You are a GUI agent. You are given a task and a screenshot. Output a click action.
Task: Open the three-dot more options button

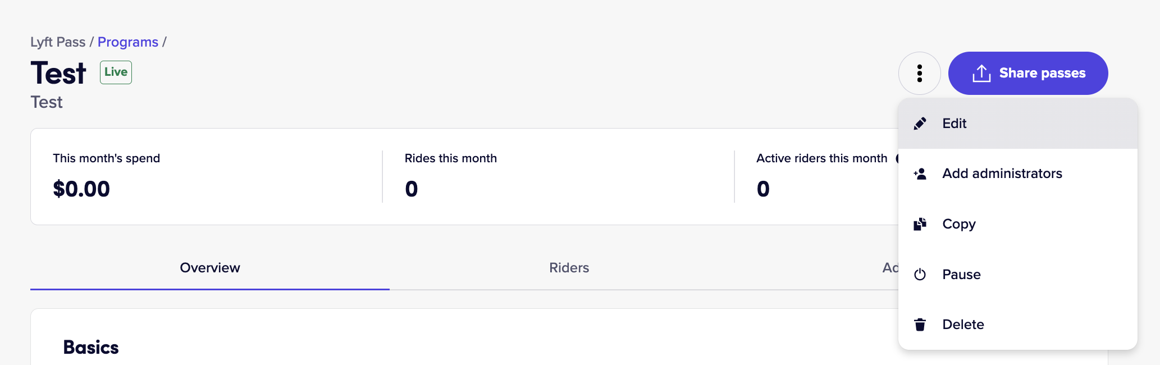tap(919, 73)
